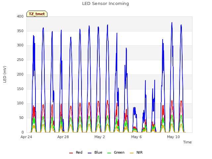Image resolution: width=212 pixels, height=159 pixels.
Task: Click the LED (mV) y-axis label
Action: coord(5,74)
